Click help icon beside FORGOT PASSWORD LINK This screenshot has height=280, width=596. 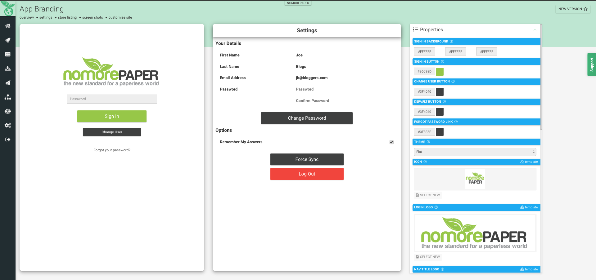click(456, 122)
